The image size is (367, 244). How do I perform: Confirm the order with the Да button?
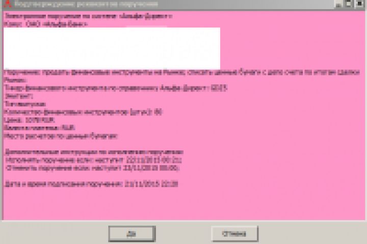(132, 234)
